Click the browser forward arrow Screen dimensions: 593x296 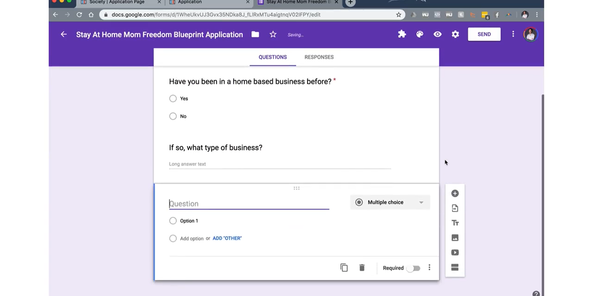coord(67,14)
